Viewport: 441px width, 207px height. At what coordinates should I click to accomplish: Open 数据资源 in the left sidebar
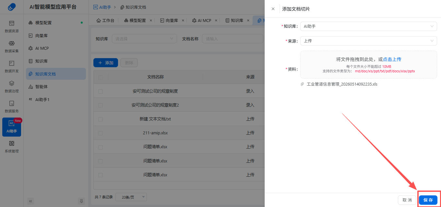click(x=12, y=27)
